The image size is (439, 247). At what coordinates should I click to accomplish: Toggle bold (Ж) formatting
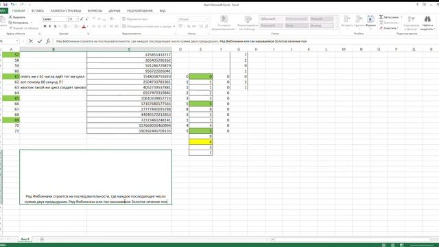point(45,26)
